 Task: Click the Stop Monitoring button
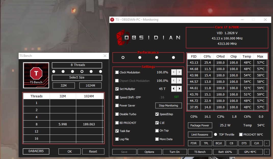click(x=168, y=105)
